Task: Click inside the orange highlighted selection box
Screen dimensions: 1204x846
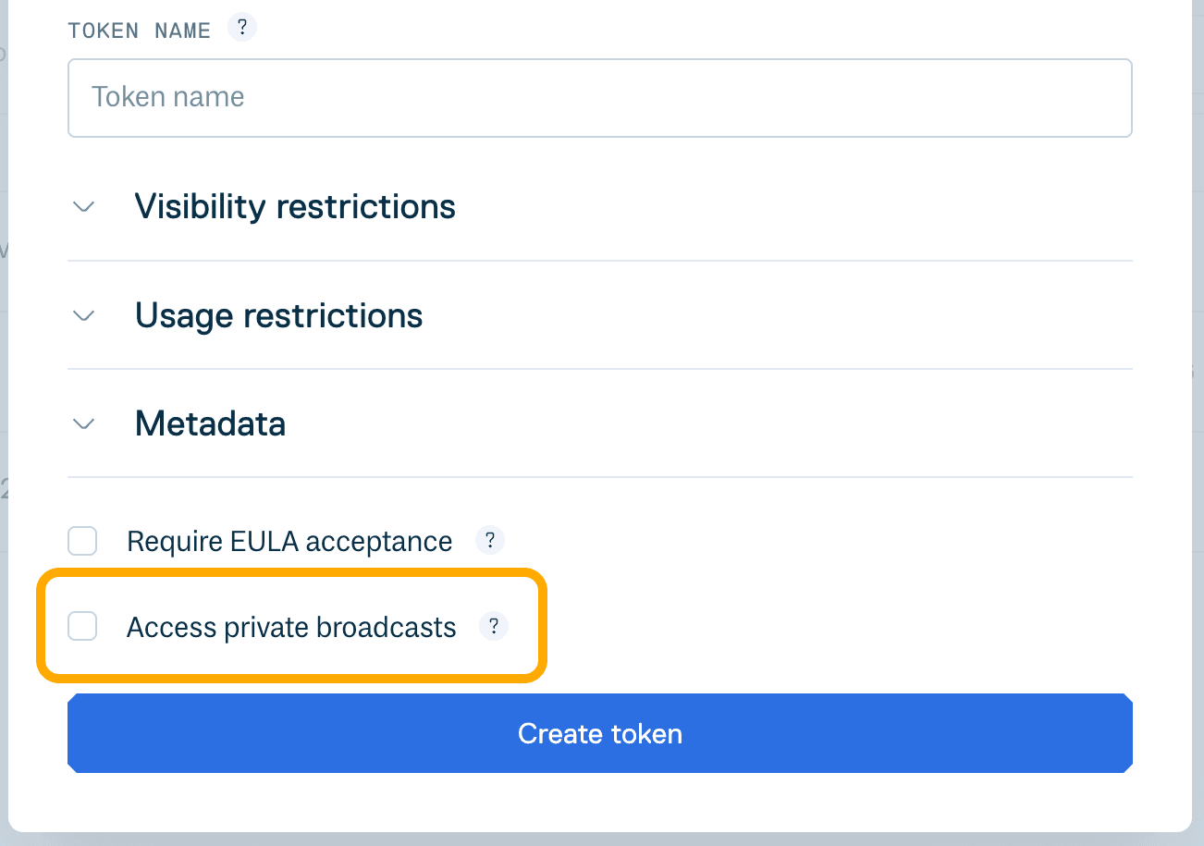Action: click(291, 626)
